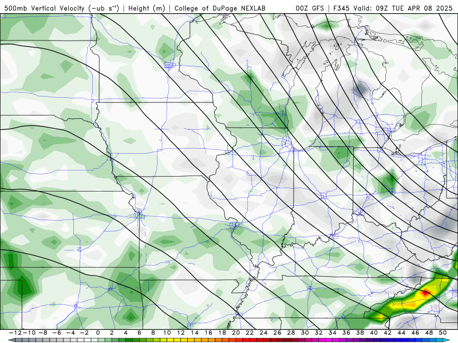Click the '18' color scale label

[x=222, y=333]
